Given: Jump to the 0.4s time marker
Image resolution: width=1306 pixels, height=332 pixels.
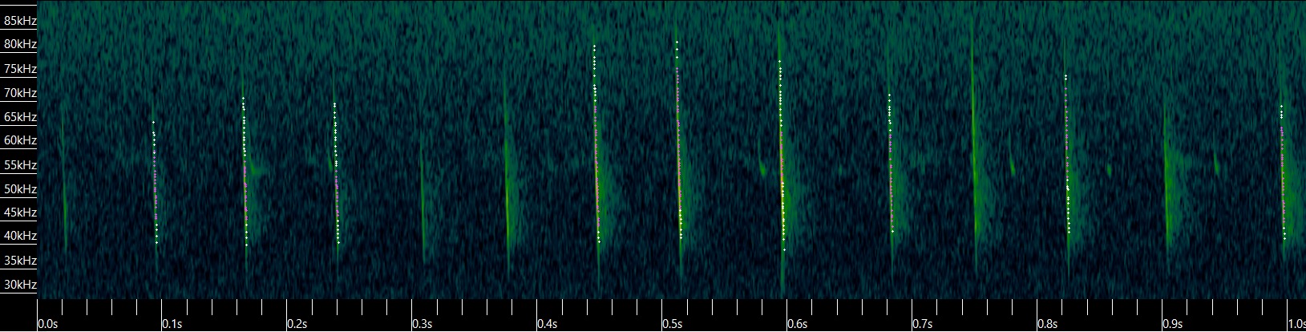Looking at the screenshot, I should click(548, 324).
